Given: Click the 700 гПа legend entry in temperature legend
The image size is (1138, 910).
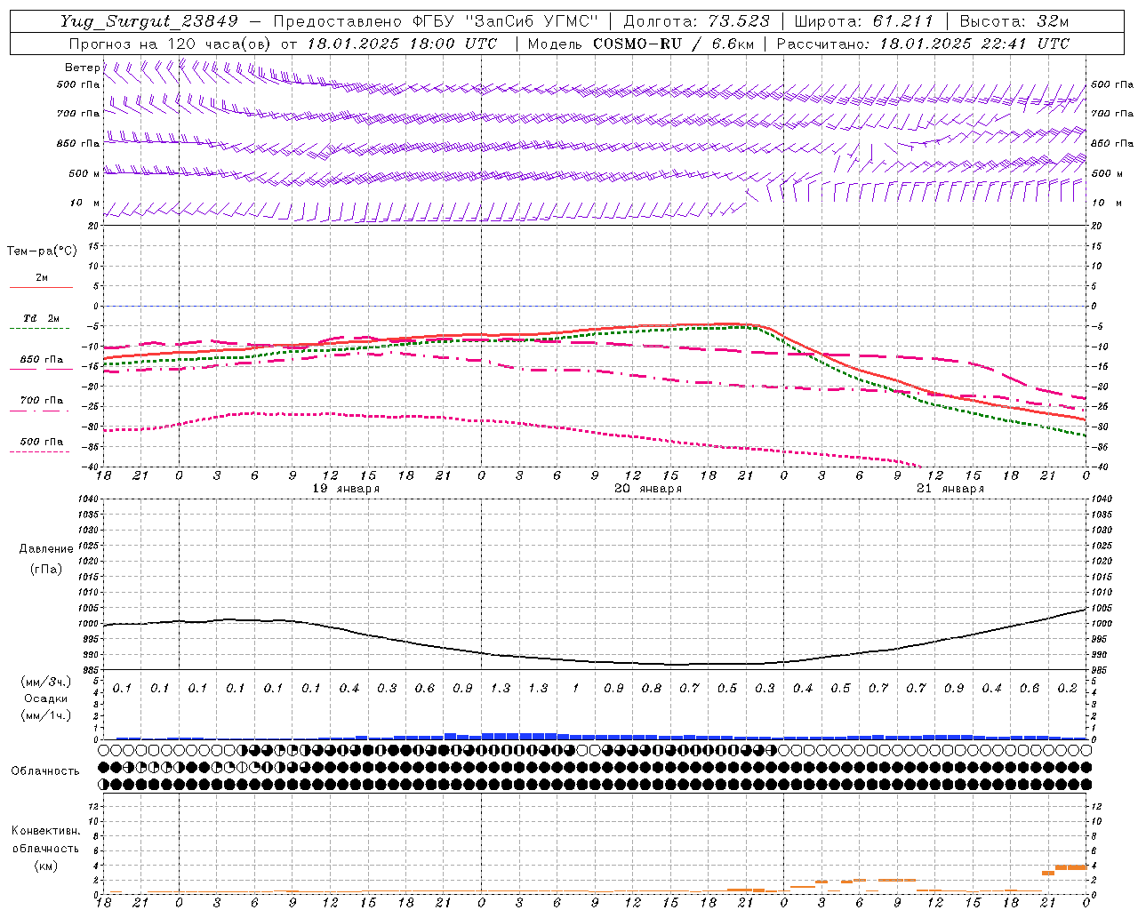Looking at the screenshot, I should tap(42, 400).
